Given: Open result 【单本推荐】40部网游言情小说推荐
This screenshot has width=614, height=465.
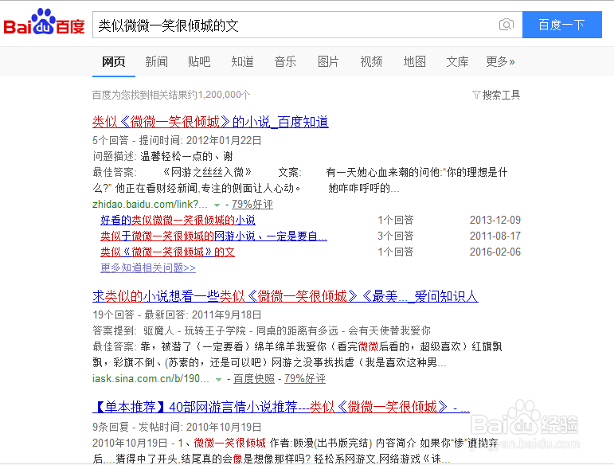Looking at the screenshot, I should (x=281, y=407).
